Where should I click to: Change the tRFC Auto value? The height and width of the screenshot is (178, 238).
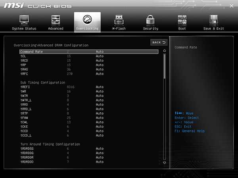point(100,74)
